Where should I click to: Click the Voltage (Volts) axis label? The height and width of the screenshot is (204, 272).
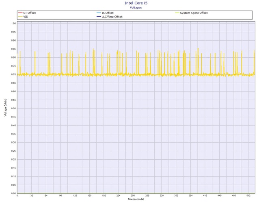coord(6,107)
